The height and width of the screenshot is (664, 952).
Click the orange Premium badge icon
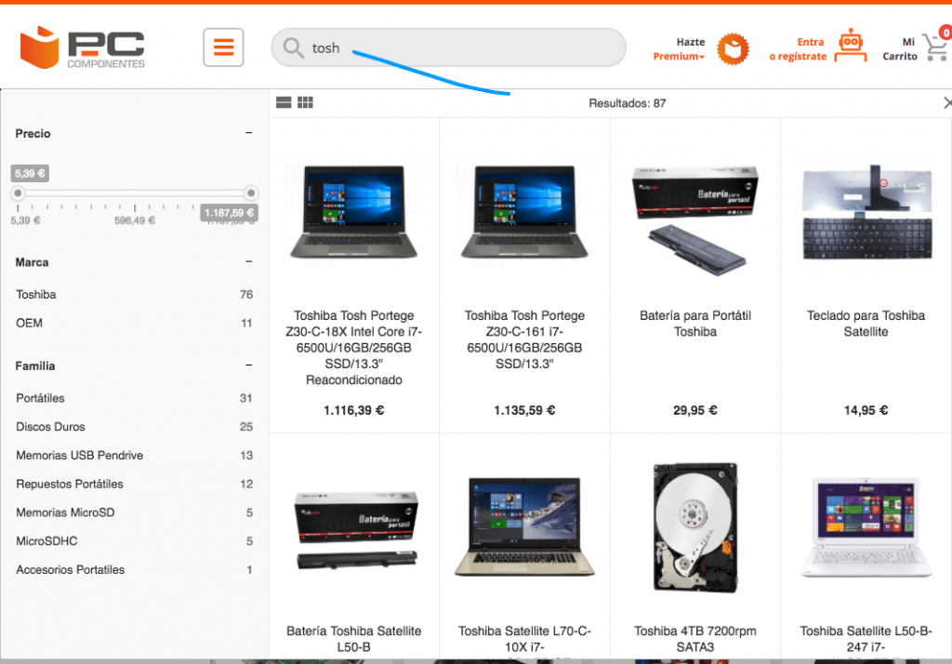(x=733, y=49)
